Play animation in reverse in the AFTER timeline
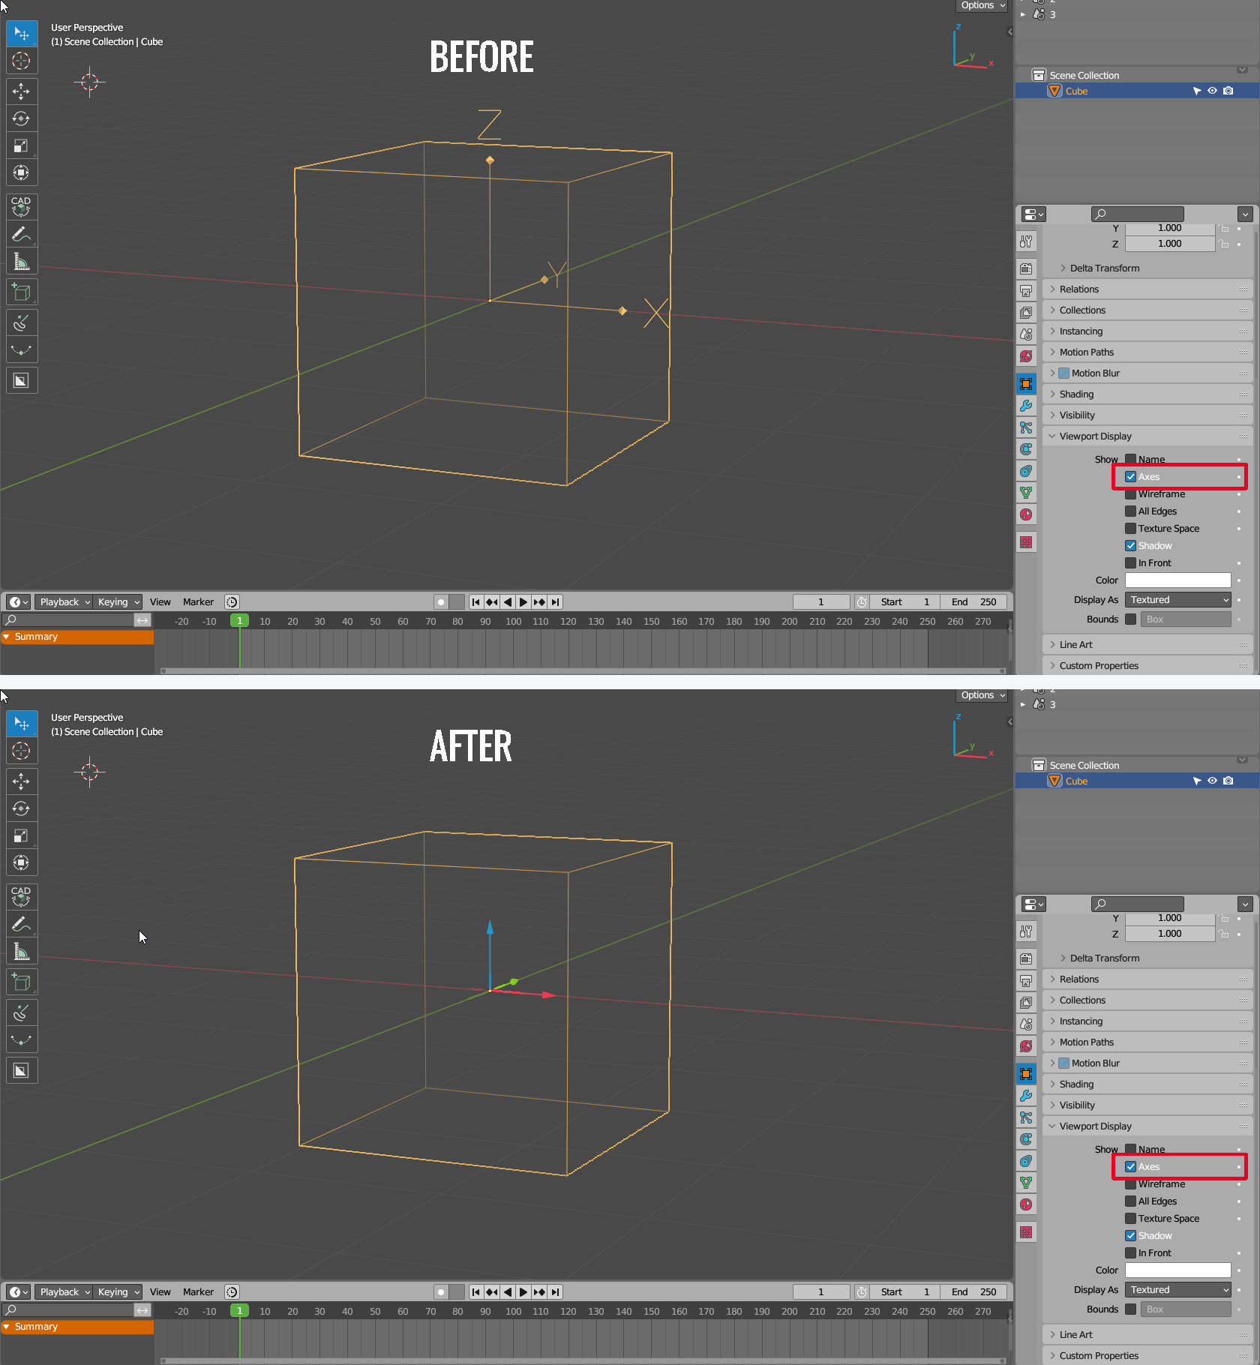1260x1365 pixels. 508,1292
